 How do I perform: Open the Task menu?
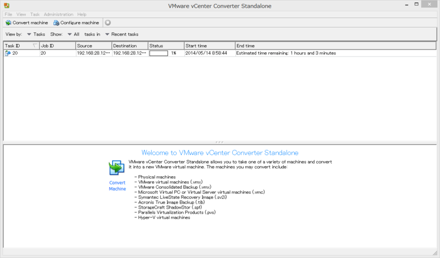pyautogui.click(x=35, y=14)
